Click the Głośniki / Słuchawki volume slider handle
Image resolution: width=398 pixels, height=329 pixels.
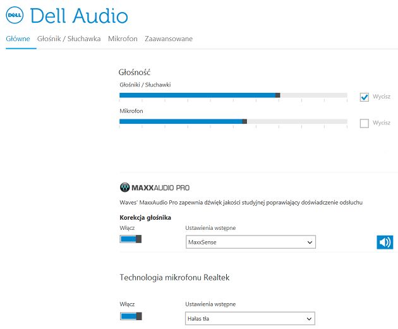[x=278, y=95]
